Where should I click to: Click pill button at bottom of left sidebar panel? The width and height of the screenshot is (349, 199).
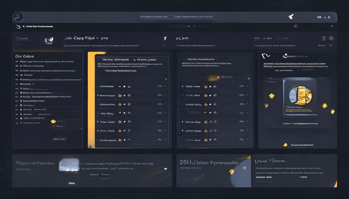pyautogui.click(x=59, y=139)
